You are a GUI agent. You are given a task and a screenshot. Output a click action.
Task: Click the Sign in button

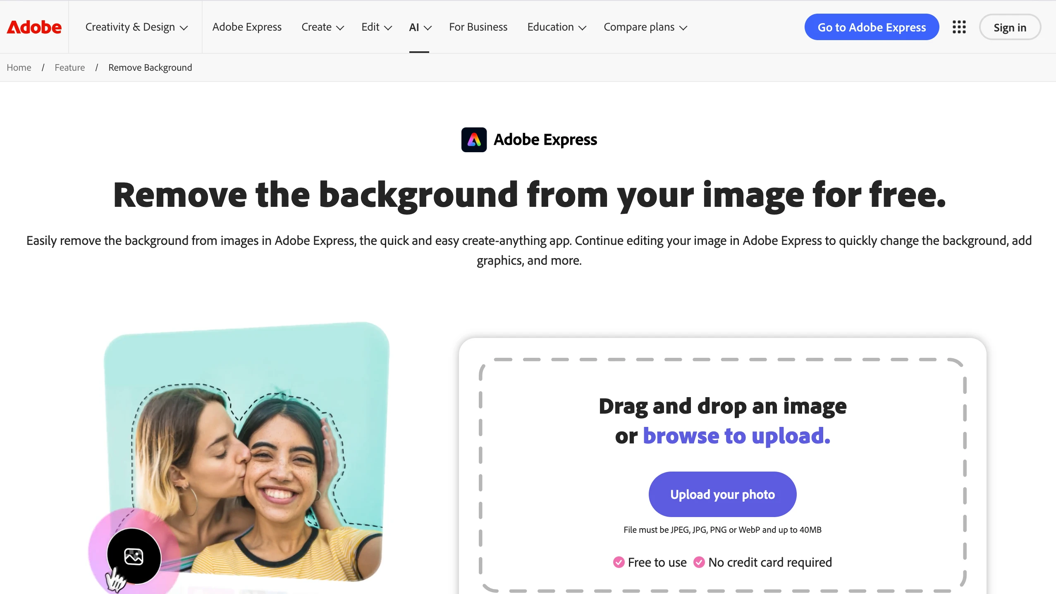[x=1009, y=26]
